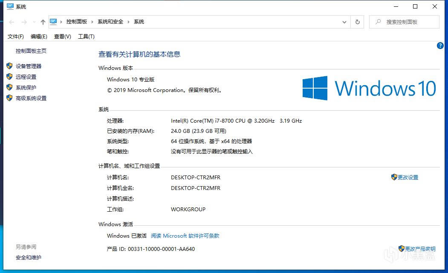
Task: Go to 系统和安全 breadcrumb
Action: click(110, 22)
